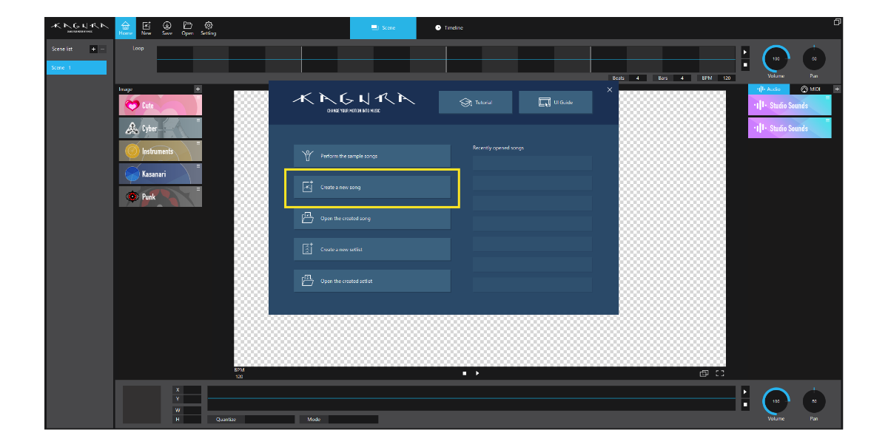Add an image set with plus button
Screen dimensions: 888x447
point(198,89)
